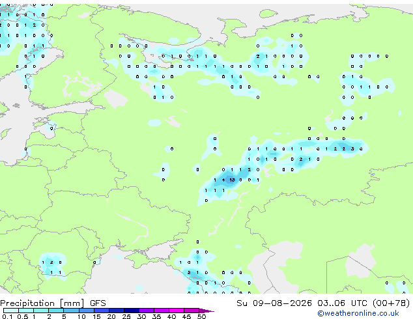Click the '15' legend scale label

96,316
